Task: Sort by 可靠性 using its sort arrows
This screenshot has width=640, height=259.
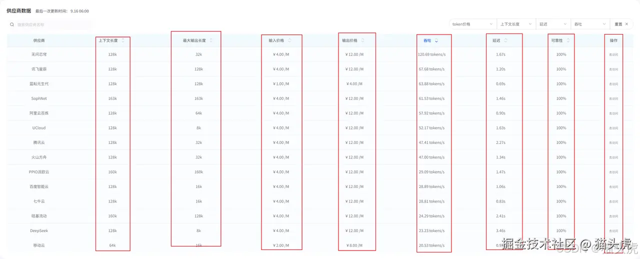Action: coord(567,40)
